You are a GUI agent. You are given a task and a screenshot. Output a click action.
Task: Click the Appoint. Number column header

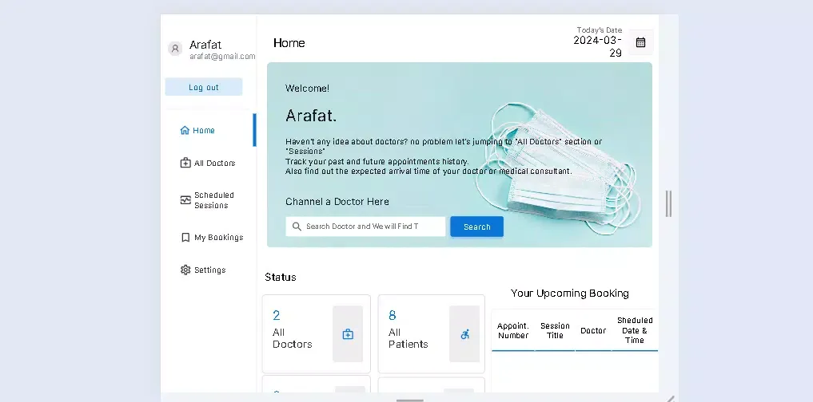512,330
